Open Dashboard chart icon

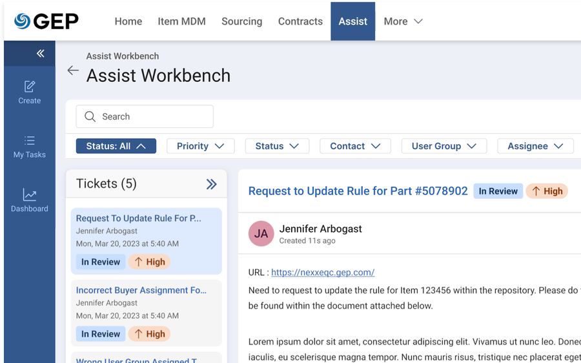tap(30, 194)
